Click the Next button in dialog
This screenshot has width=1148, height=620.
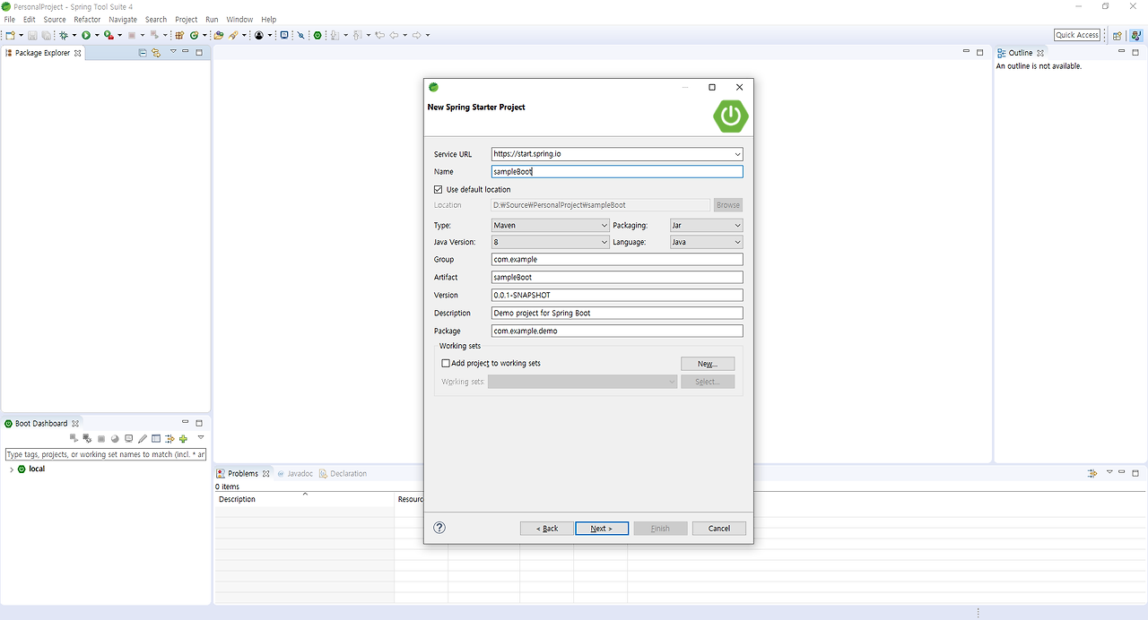pos(602,529)
